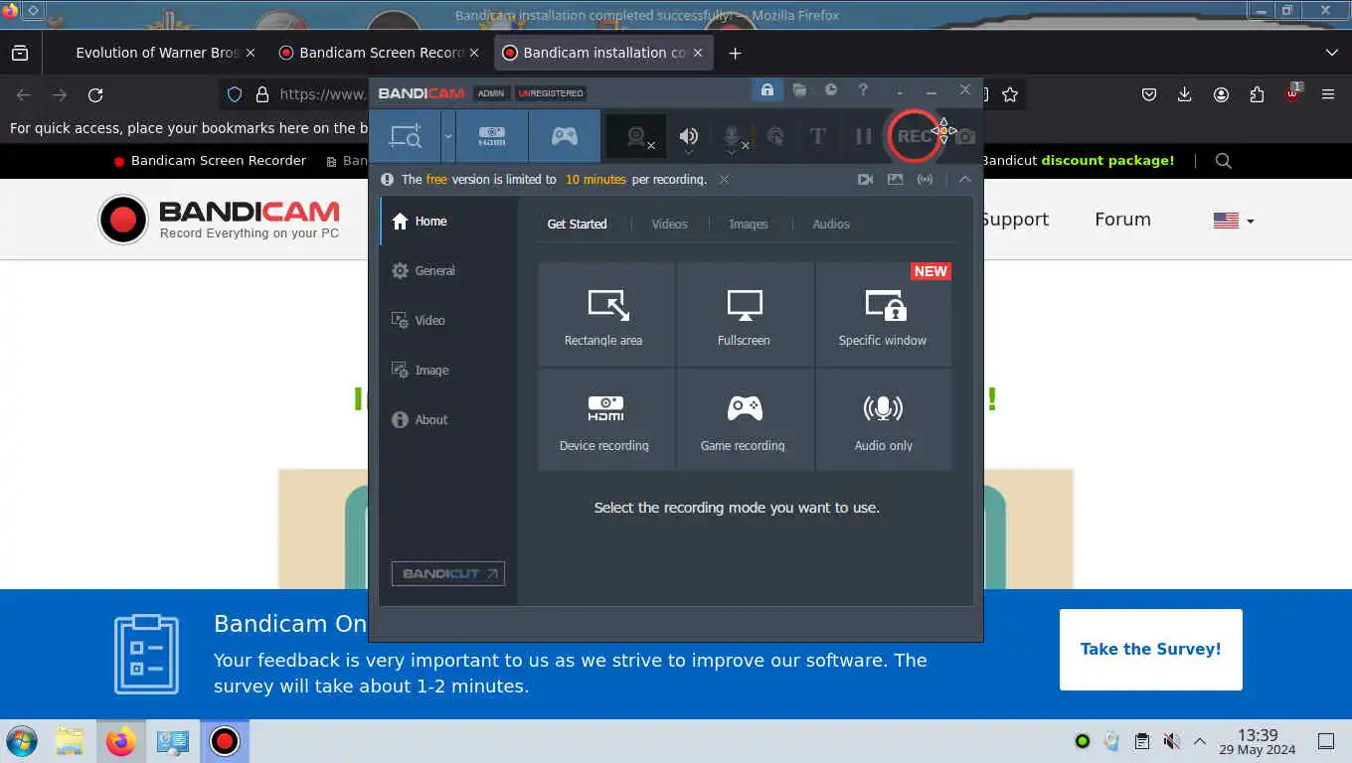Toggle the mouse click effects icon
Screen dimensions: 1352x763
click(775, 137)
